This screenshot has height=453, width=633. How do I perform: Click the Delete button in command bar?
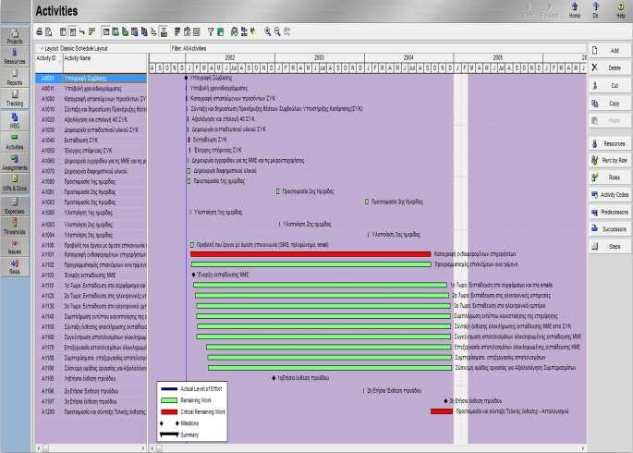point(610,67)
